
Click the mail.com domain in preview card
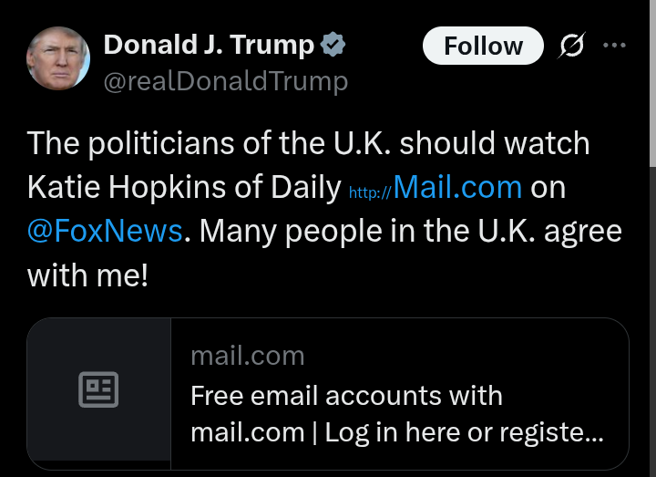[247, 355]
